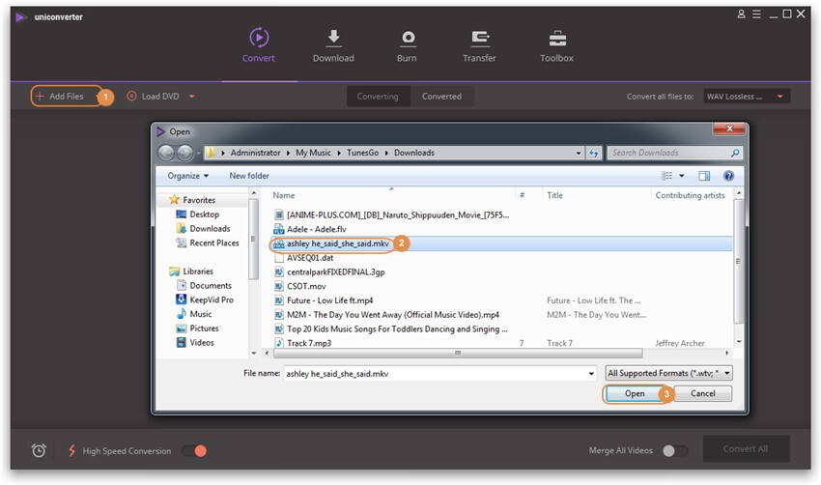821x485 pixels.
Task: Click the Add Files button
Action: point(66,97)
